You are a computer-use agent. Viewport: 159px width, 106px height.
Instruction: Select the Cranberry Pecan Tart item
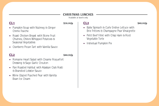click(x=35, y=47)
